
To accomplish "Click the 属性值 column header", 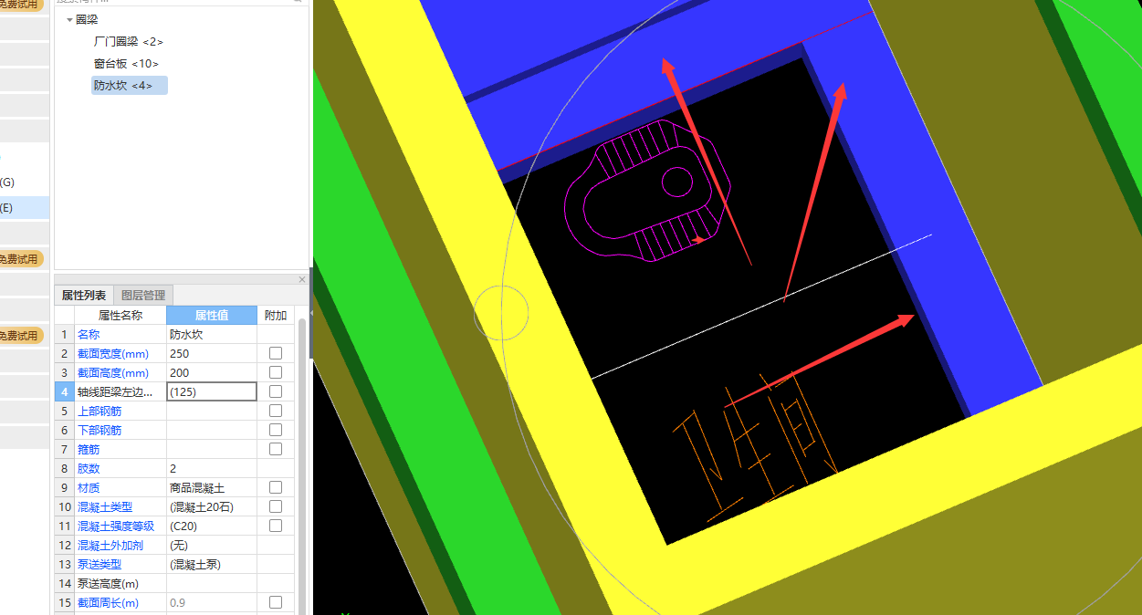I will click(212, 316).
